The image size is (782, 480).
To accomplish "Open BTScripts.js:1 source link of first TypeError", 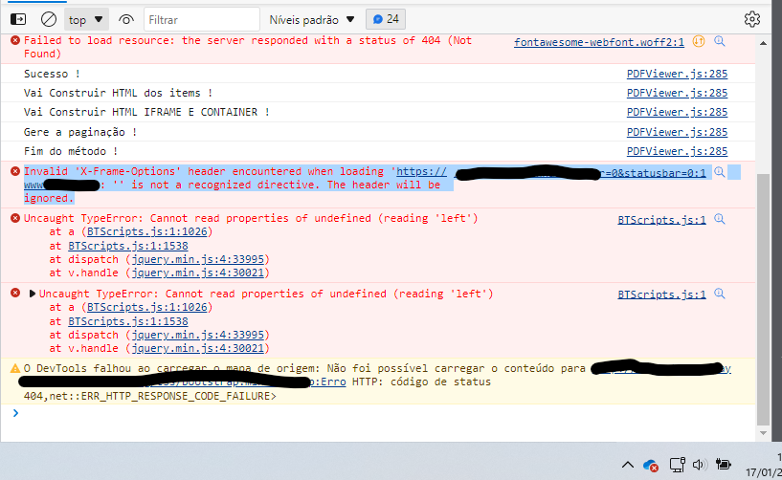I will pos(661,220).
